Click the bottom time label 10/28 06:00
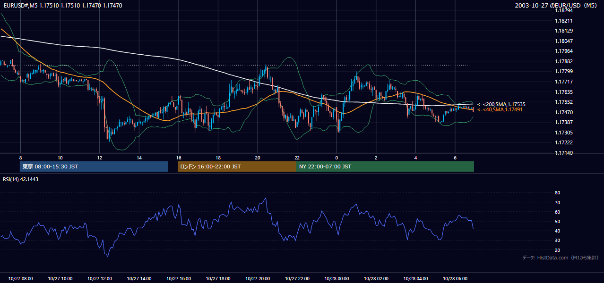This screenshot has width=604, height=283. tap(455, 279)
